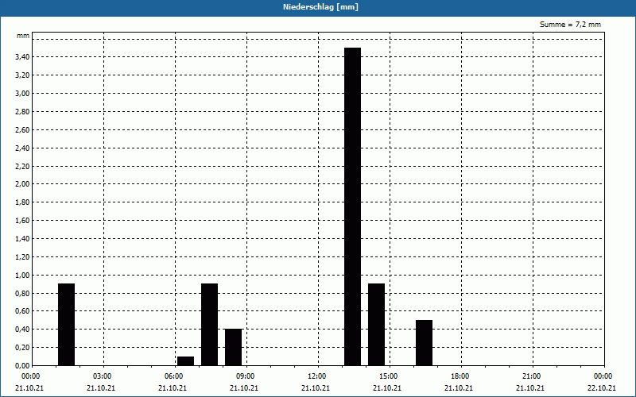Select the 2,20 y-axis value

pos(22,167)
